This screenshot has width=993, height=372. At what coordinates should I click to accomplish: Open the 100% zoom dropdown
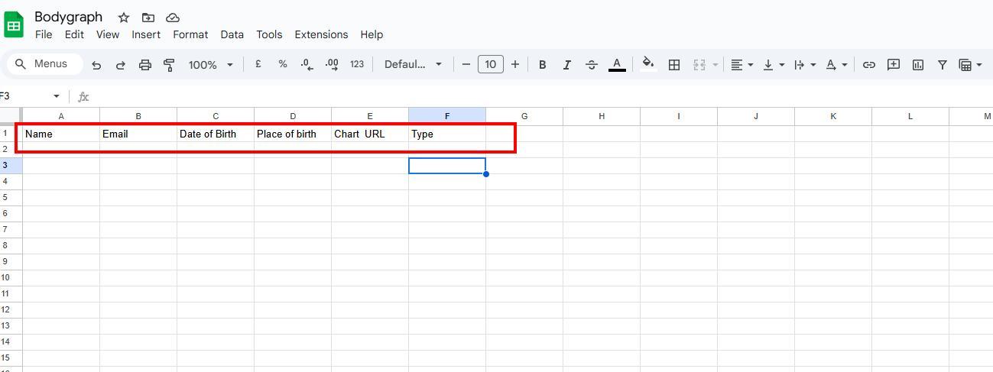coord(210,65)
